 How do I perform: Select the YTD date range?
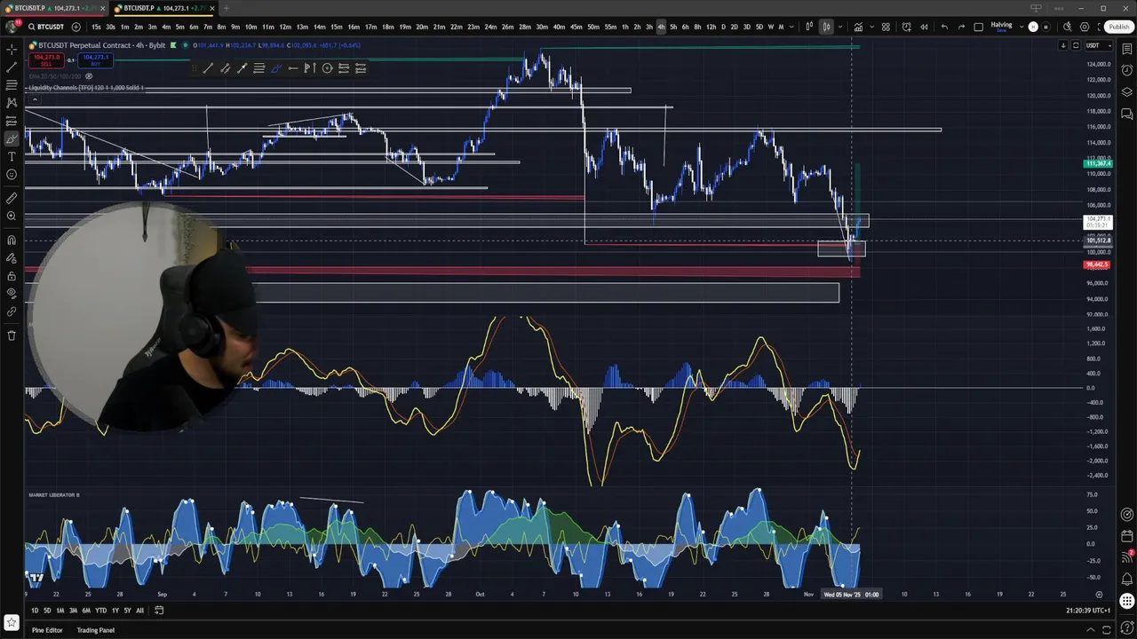point(100,611)
